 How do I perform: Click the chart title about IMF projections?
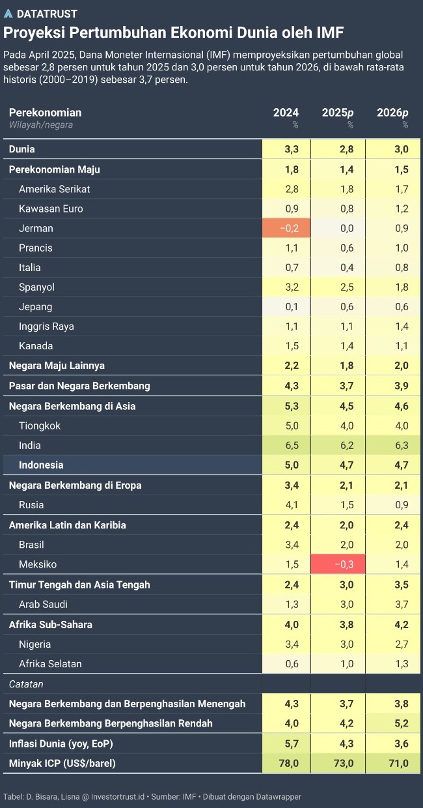click(x=174, y=33)
